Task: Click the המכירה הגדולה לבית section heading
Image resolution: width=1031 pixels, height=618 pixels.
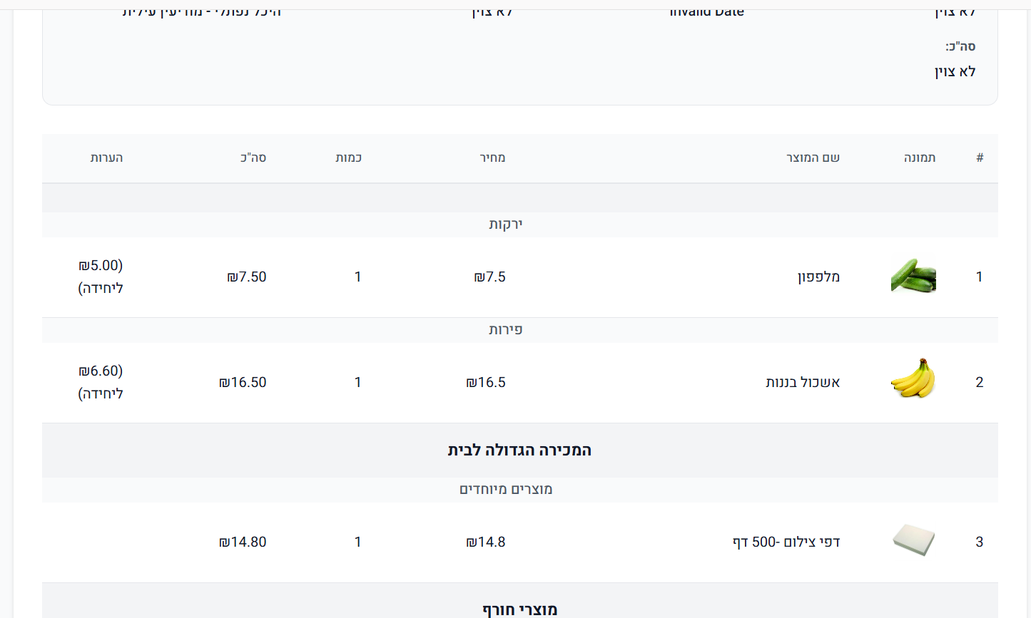Action: tap(520, 450)
